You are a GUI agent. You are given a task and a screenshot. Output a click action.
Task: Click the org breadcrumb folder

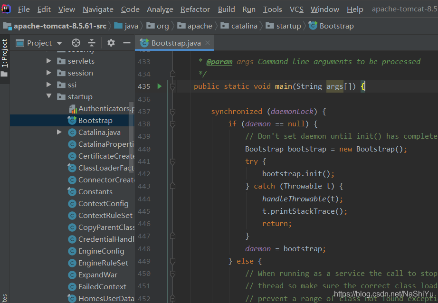pyautogui.click(x=158, y=26)
